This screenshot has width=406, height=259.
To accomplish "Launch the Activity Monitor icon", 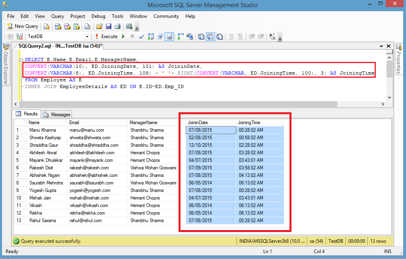I will coord(129,26).
